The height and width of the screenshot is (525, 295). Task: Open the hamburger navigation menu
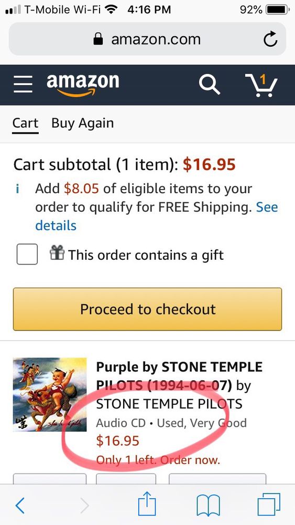23,84
